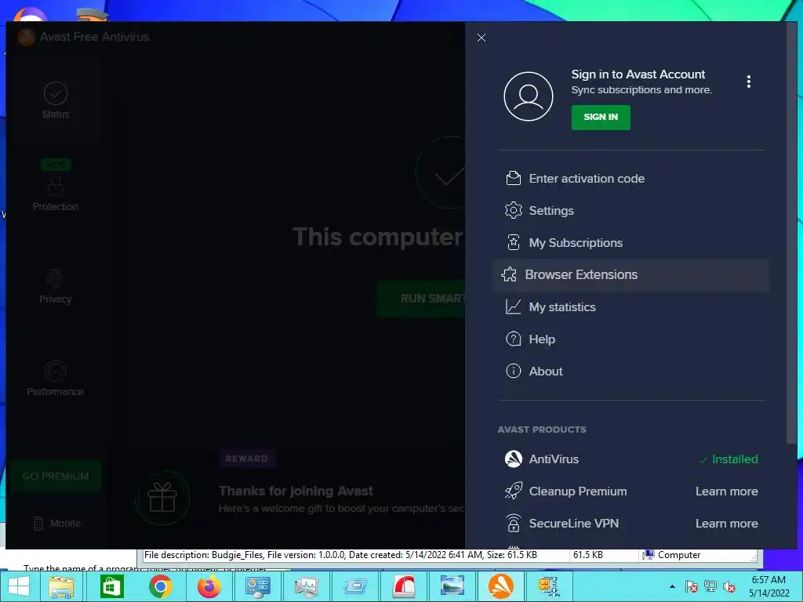Click the 'Computer' entry in the status bar
803x602 pixels.
[x=672, y=555]
